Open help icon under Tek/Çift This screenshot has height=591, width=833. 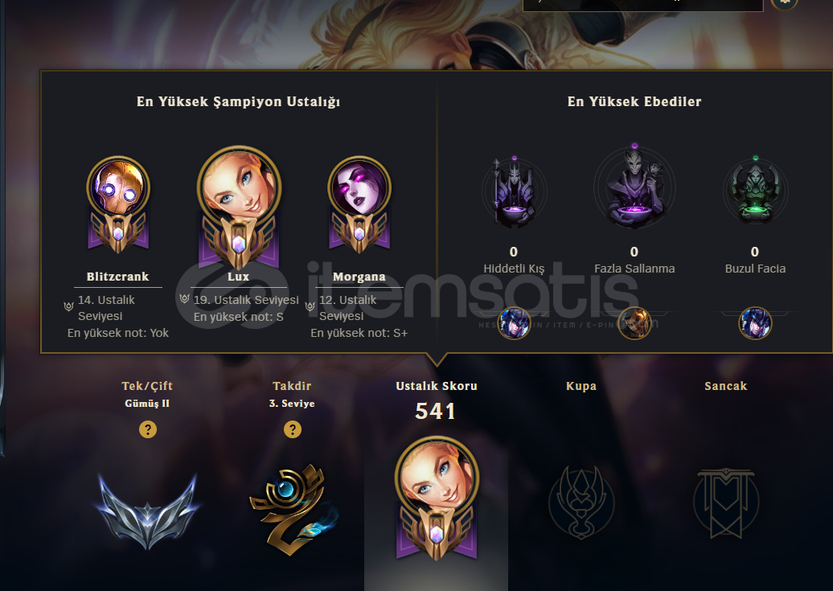(148, 429)
